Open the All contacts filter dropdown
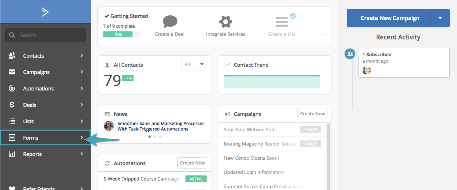Image resolution: width=457 pixels, height=190 pixels. point(194,65)
